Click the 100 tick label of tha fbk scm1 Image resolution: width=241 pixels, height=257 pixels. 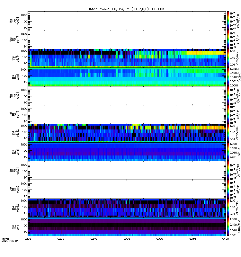coord(25,76)
